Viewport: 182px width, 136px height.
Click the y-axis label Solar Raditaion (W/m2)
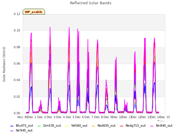4,64
